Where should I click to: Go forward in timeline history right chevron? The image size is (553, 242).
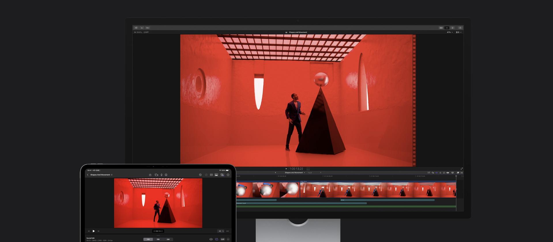(x=321, y=173)
